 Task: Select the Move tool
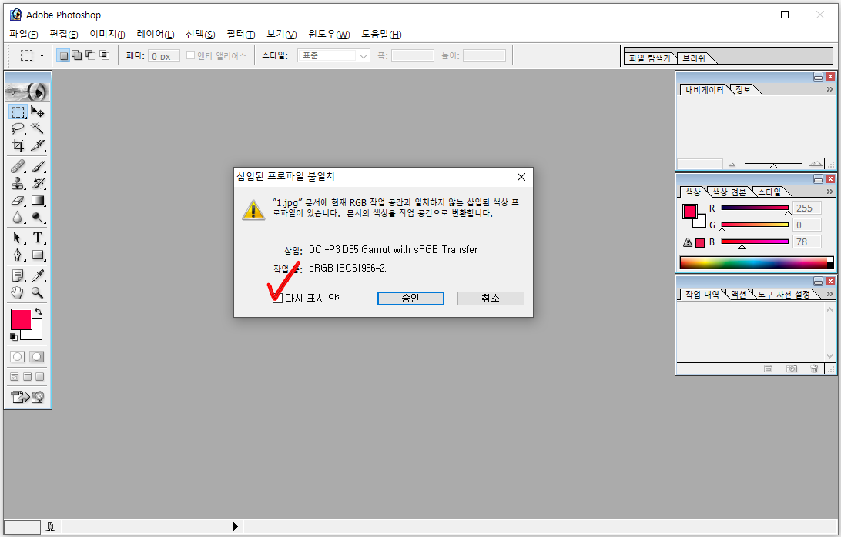pyautogui.click(x=38, y=112)
